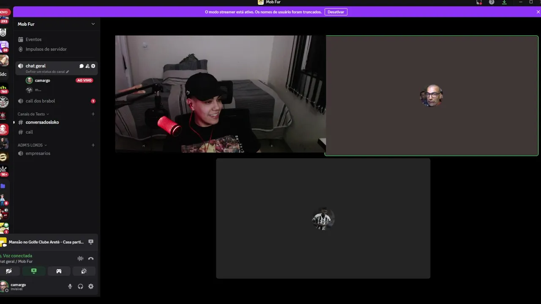The height and width of the screenshot is (304, 541).
Task: Open the red cartoon face server
Action: pos(3,130)
